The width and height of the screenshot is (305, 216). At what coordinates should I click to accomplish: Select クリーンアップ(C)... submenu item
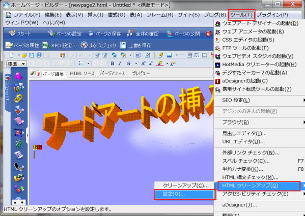pyautogui.click(x=185, y=186)
